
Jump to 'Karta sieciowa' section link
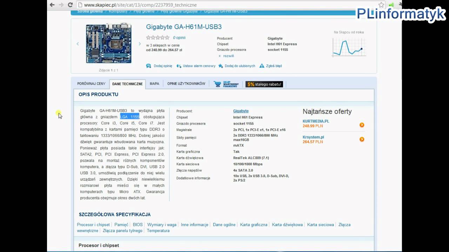tap(321, 225)
